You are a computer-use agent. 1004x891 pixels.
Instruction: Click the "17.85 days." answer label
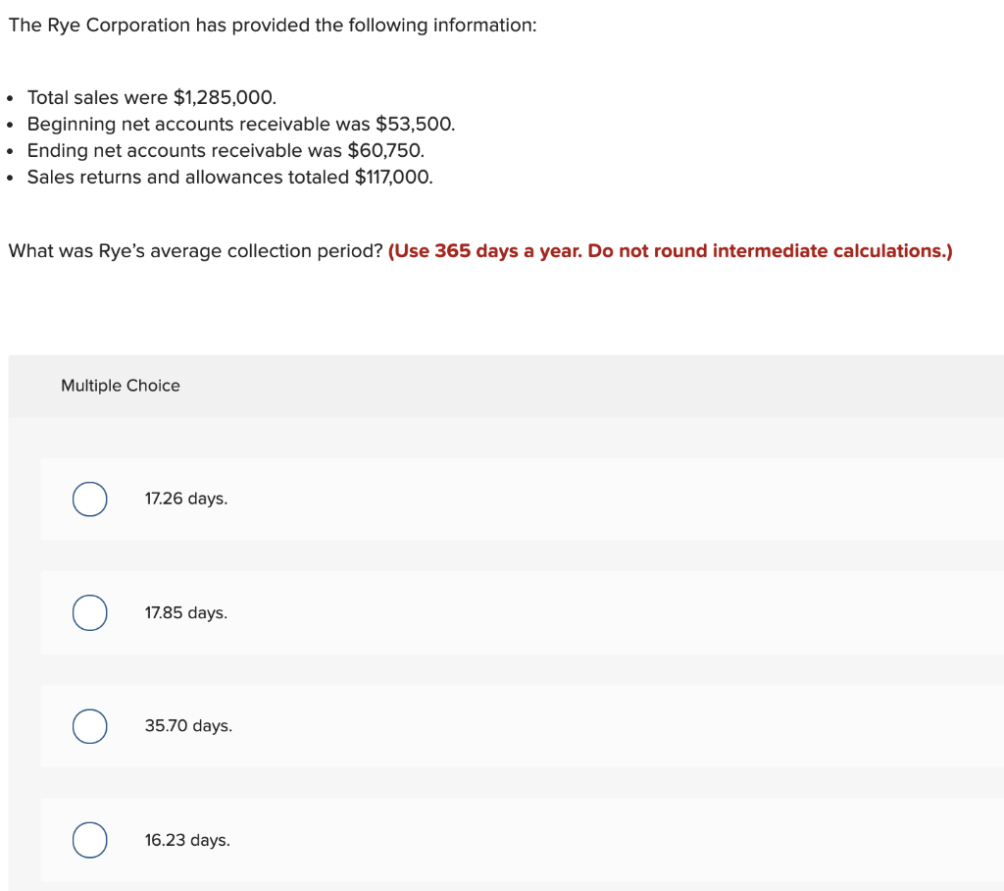(186, 612)
